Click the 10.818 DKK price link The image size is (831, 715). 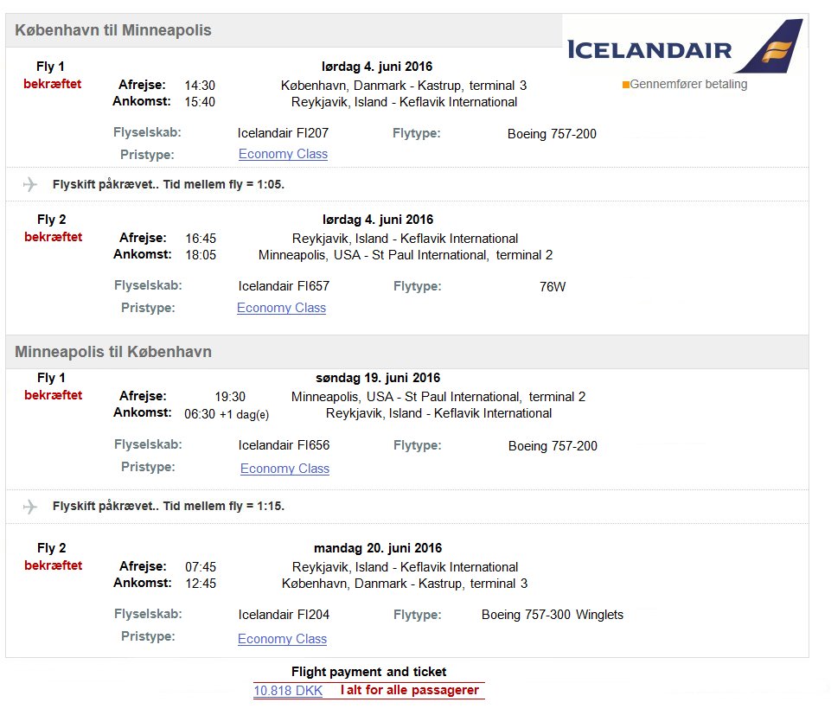pos(288,691)
